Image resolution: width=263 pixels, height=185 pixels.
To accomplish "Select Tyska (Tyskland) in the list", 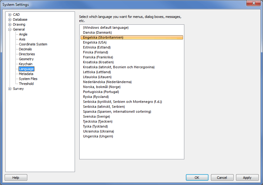I will (x=95, y=126).
